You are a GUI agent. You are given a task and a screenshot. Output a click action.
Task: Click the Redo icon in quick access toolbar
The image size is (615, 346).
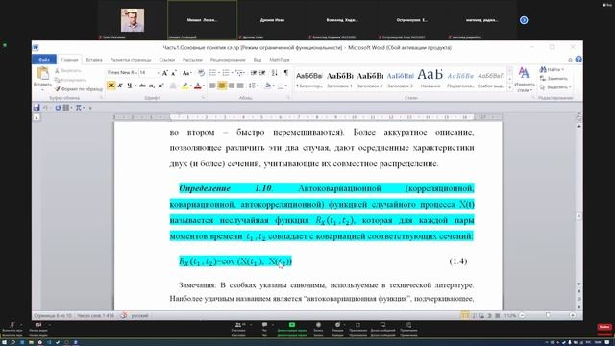(x=58, y=108)
